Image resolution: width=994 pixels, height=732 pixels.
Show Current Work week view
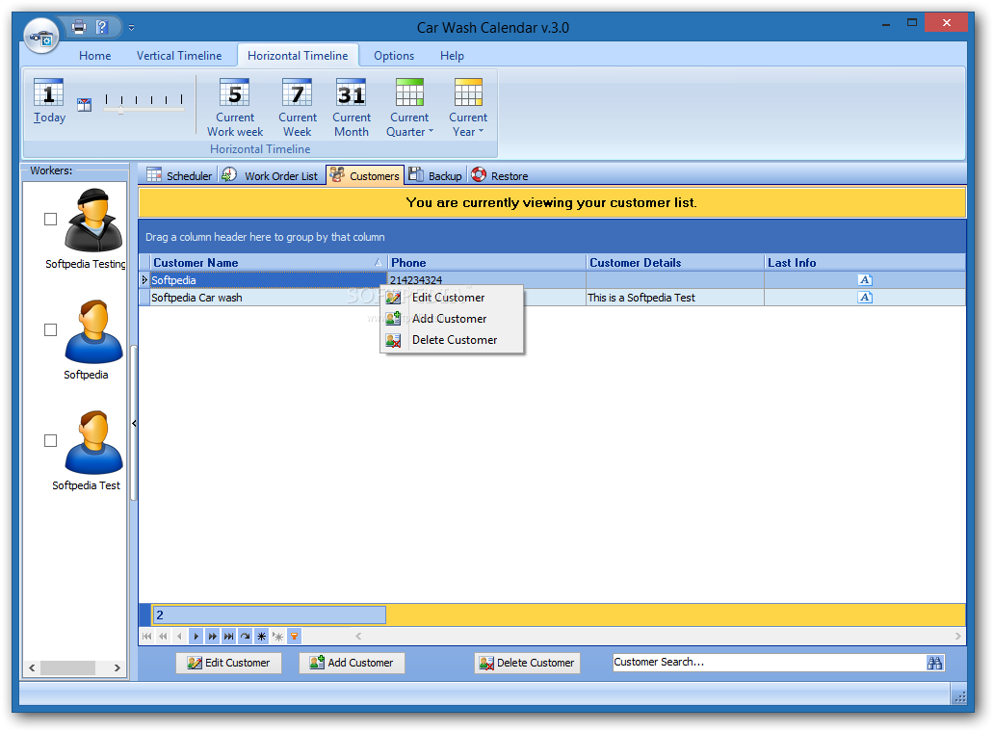(x=235, y=107)
